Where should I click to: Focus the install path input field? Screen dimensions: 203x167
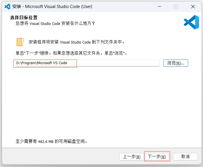click(87, 63)
